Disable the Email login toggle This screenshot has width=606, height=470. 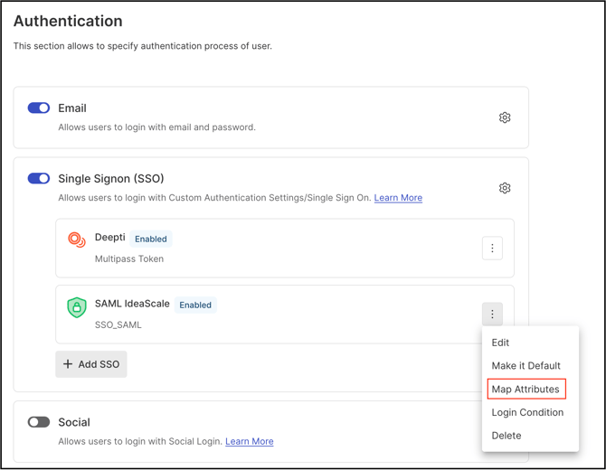[x=39, y=108]
